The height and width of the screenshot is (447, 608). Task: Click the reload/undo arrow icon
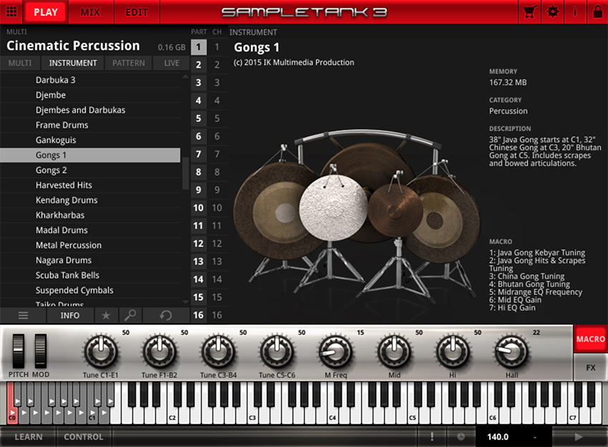pos(165,315)
